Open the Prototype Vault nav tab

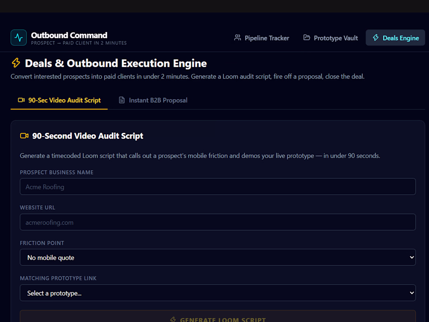coord(330,38)
